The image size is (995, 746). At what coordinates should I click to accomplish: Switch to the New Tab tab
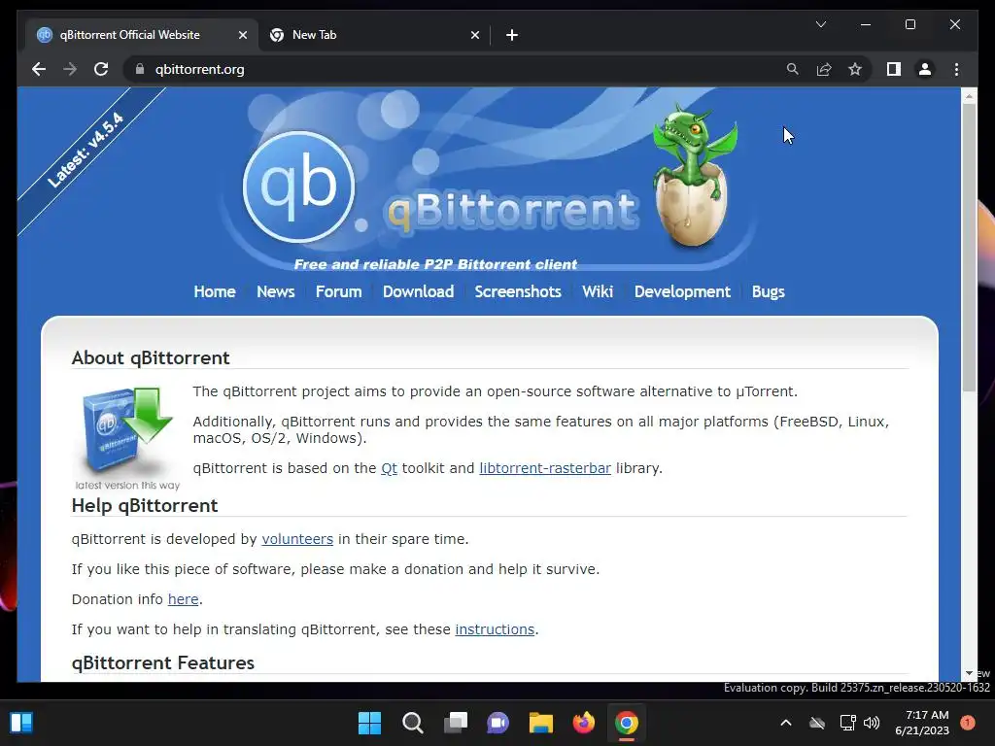(374, 35)
